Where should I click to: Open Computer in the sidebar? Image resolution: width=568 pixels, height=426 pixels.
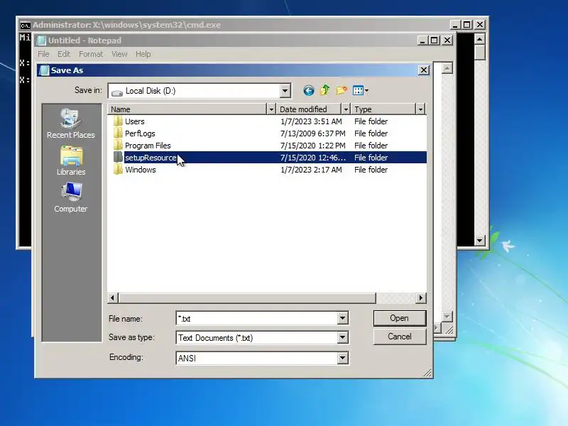[x=70, y=197]
